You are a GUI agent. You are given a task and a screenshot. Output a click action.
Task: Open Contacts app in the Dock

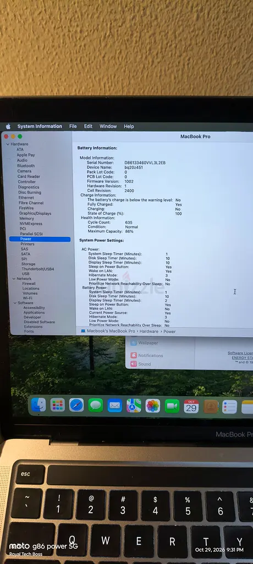click(x=211, y=407)
